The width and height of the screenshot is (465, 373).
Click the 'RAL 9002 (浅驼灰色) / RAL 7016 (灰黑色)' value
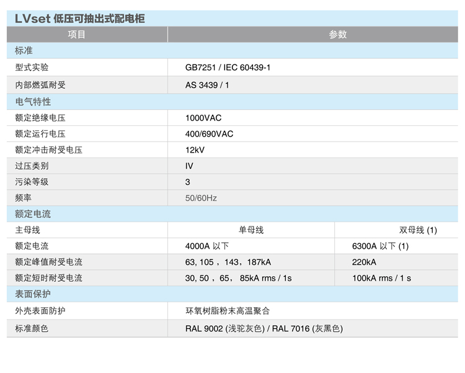pyautogui.click(x=264, y=328)
